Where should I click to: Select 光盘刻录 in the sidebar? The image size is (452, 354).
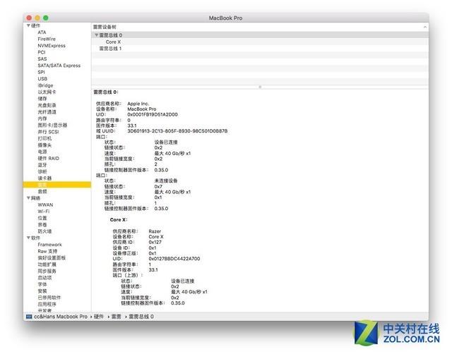click(47, 105)
